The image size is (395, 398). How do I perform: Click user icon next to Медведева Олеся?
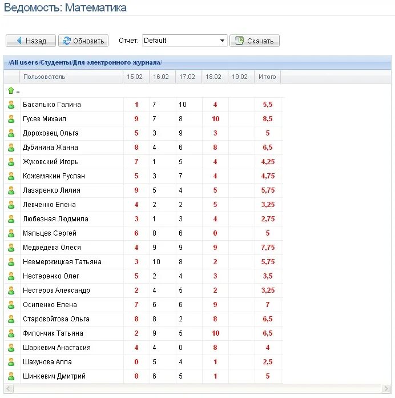[11, 248]
